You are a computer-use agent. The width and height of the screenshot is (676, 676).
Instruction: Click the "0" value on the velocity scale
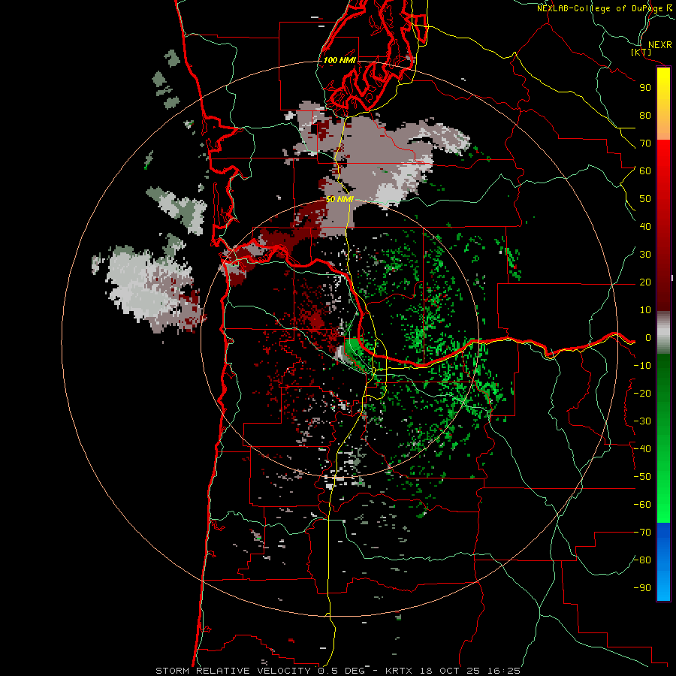(x=648, y=338)
